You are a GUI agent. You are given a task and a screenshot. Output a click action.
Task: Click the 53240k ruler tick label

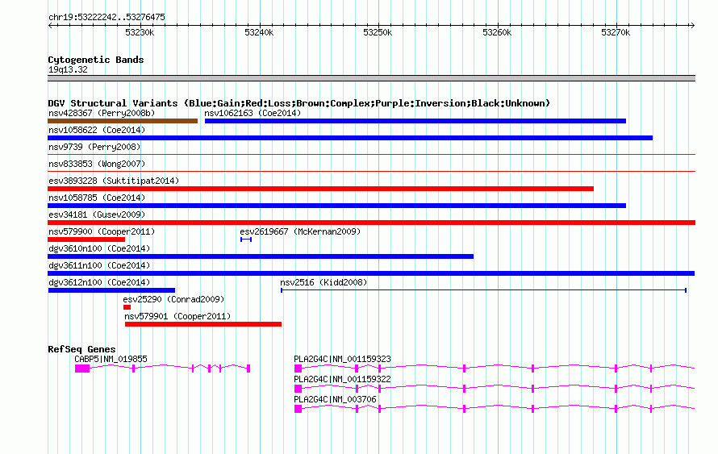[x=259, y=33]
